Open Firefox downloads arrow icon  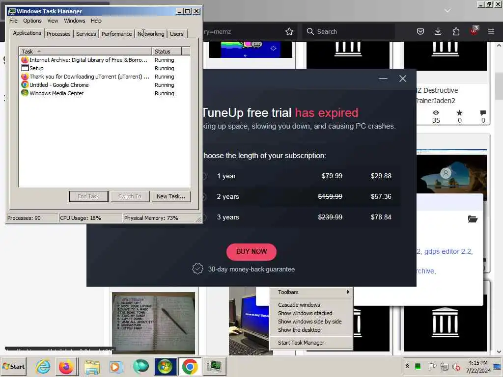[438, 31]
